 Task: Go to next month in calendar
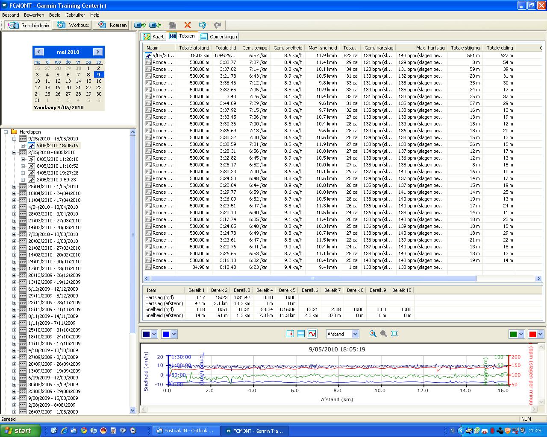coord(97,52)
